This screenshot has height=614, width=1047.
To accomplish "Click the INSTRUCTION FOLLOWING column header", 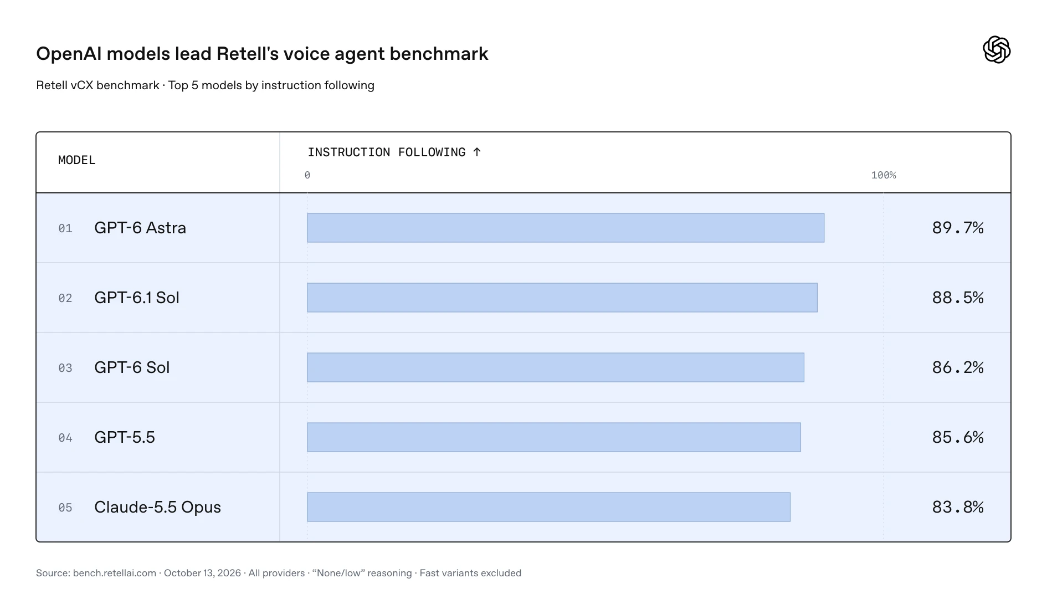I will [x=387, y=152].
